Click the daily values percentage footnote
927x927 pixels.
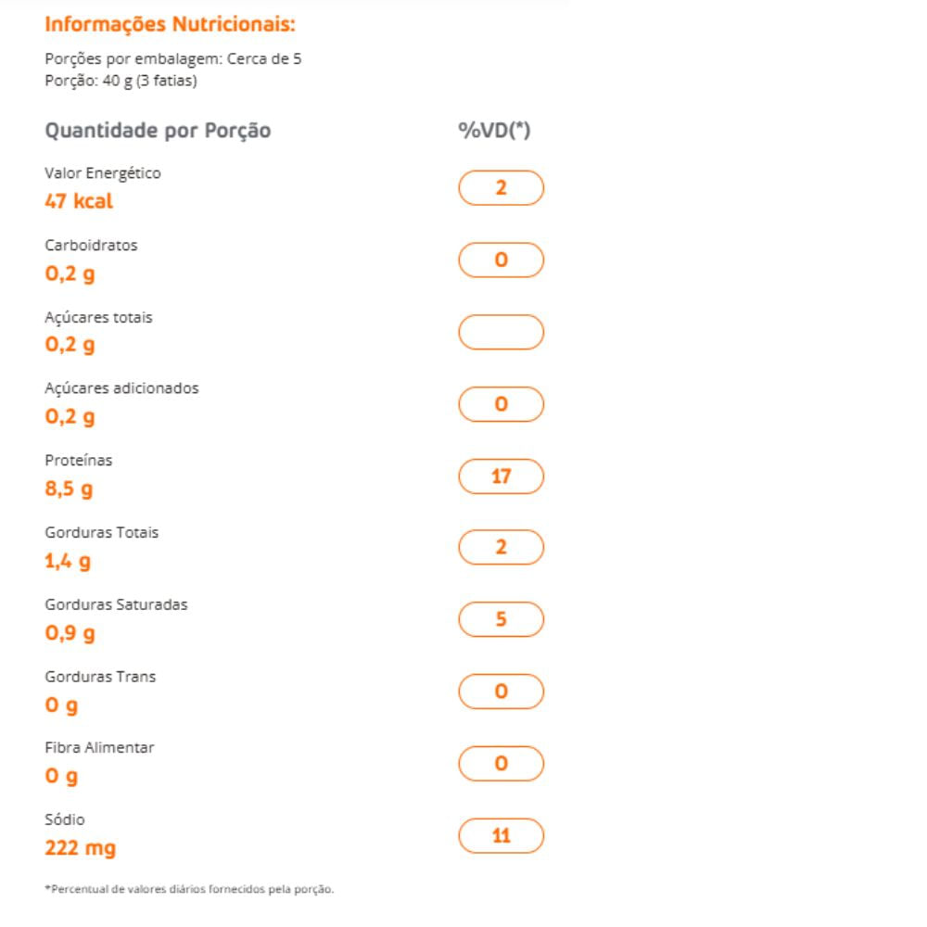pos(189,889)
